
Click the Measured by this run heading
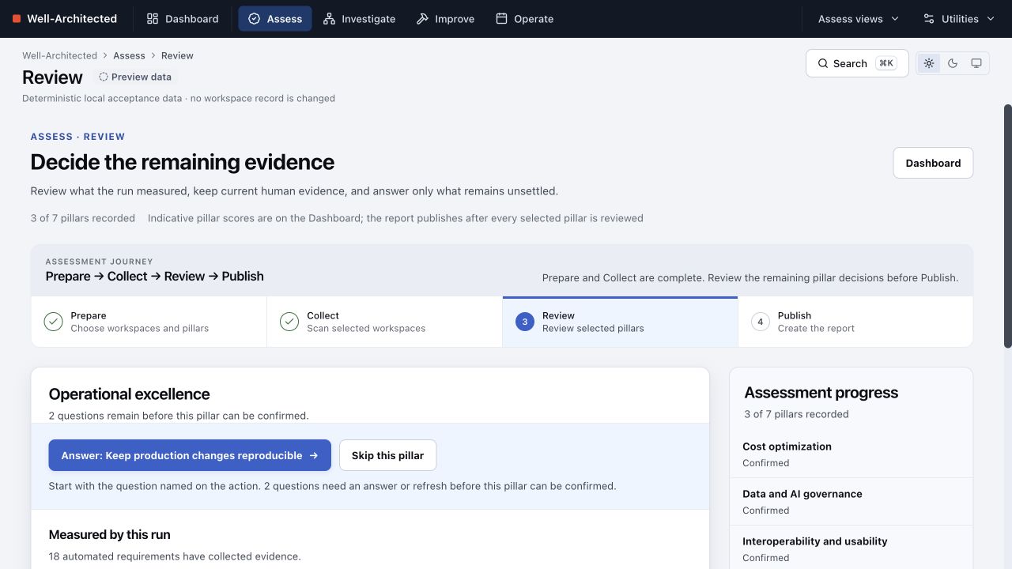pos(109,534)
